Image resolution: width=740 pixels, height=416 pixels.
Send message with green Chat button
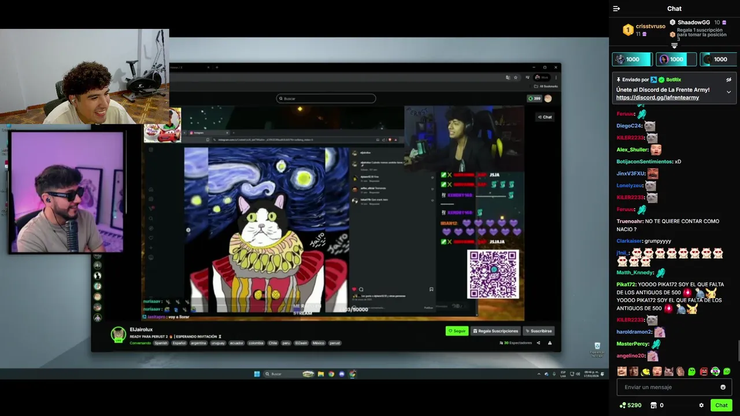(x=721, y=405)
